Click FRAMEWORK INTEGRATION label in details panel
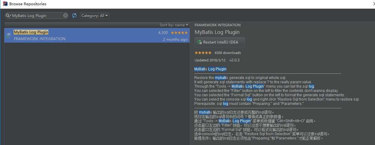The image size is (375, 145). [218, 25]
